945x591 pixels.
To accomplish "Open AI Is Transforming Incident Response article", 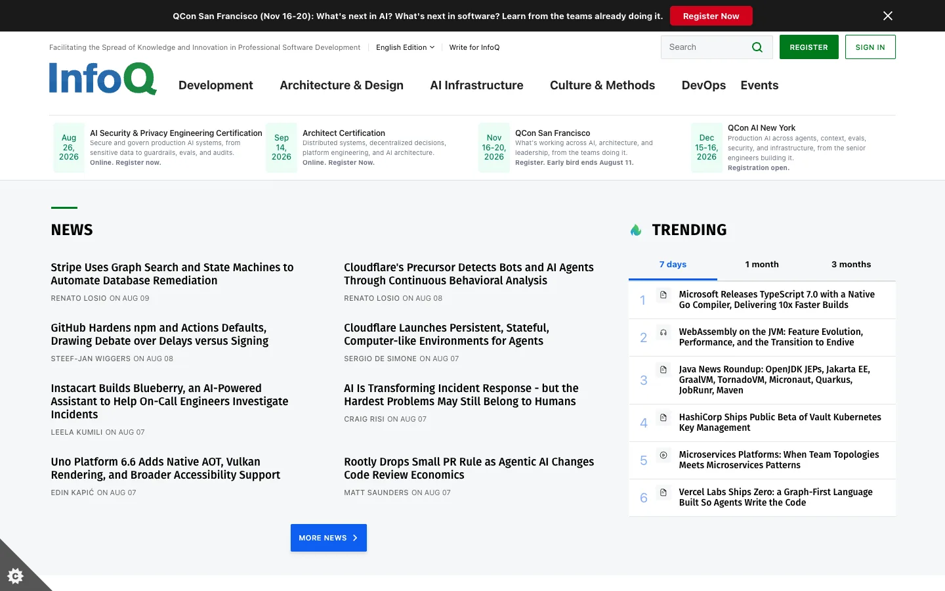I will click(461, 395).
